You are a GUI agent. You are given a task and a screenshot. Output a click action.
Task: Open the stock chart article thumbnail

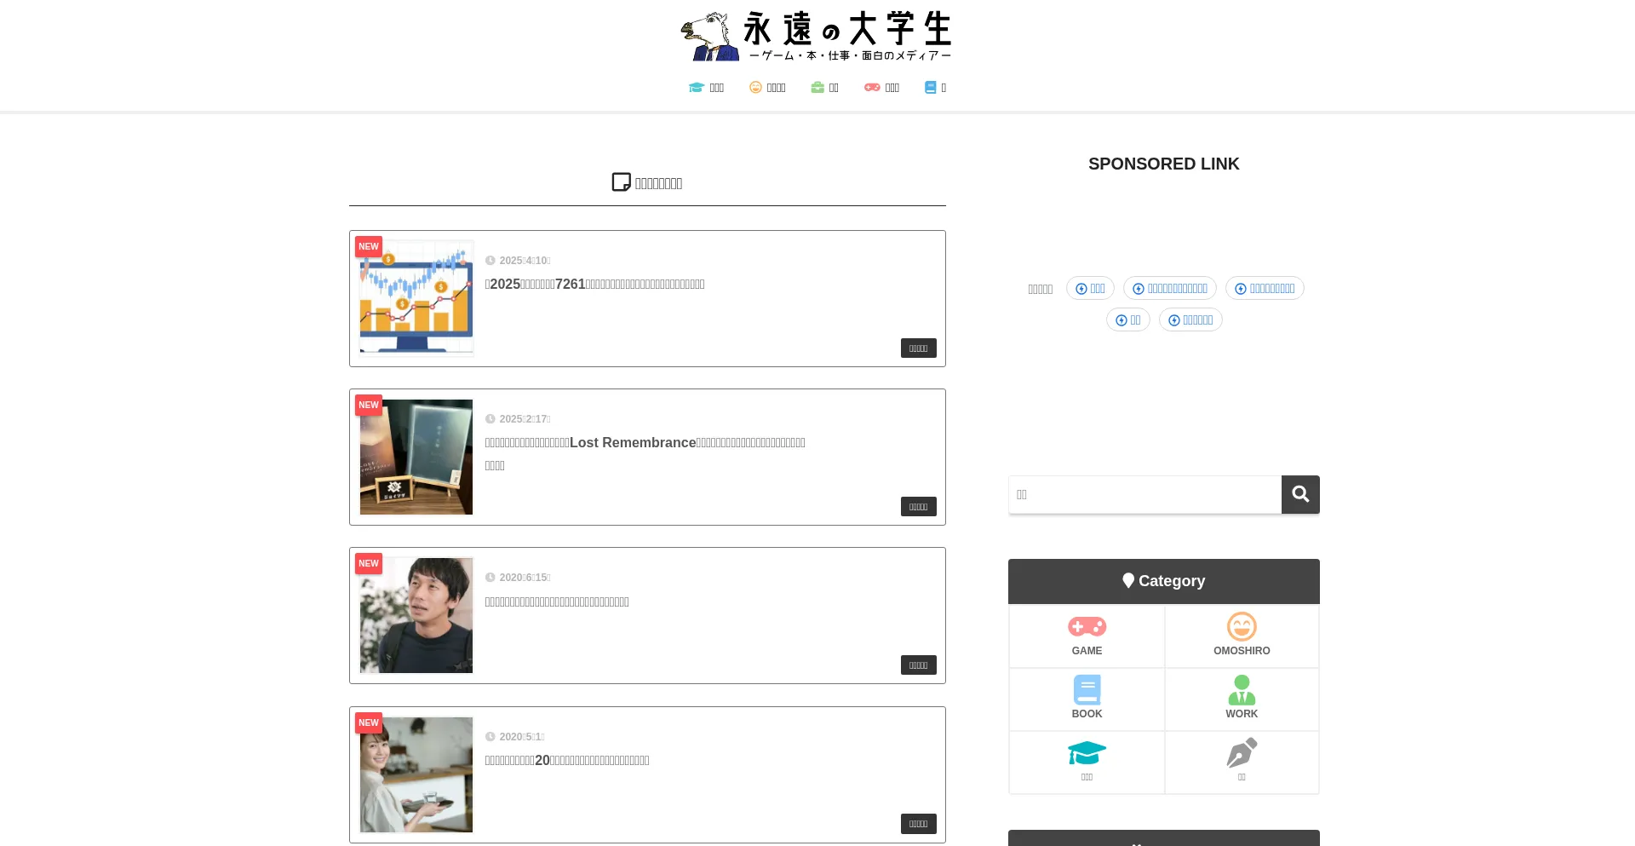pos(416,298)
